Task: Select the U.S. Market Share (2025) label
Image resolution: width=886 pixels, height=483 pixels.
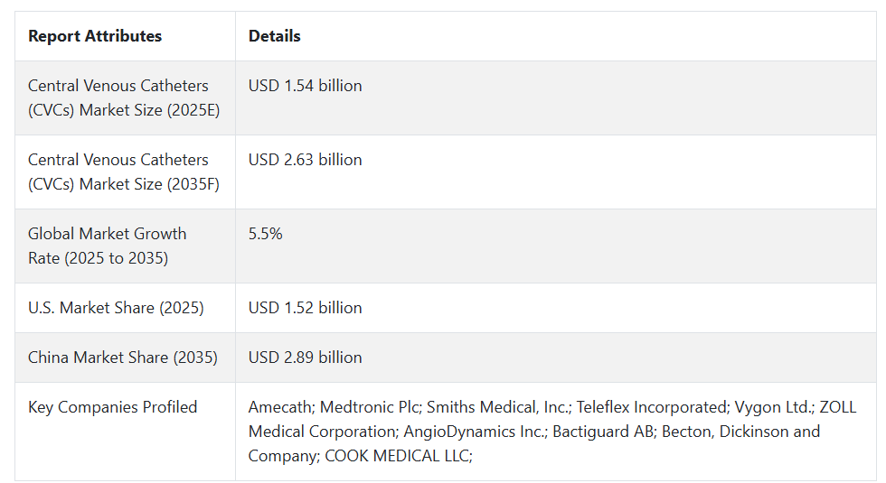Action: pyautogui.click(x=116, y=308)
